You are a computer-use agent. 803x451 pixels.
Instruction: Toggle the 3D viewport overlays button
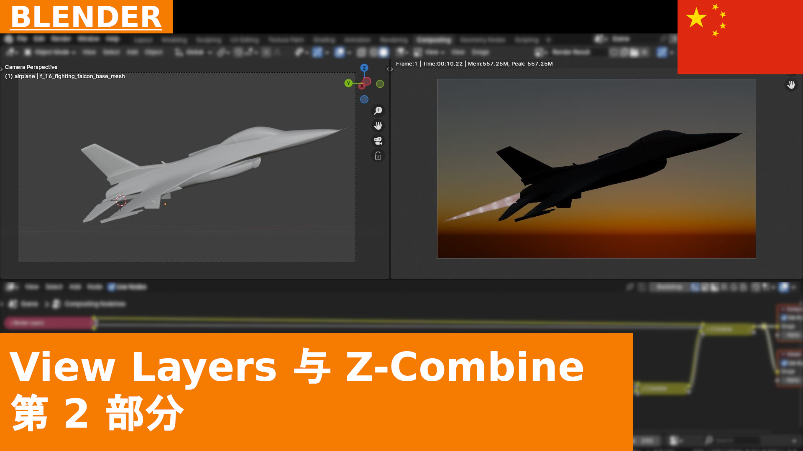pyautogui.click(x=340, y=52)
